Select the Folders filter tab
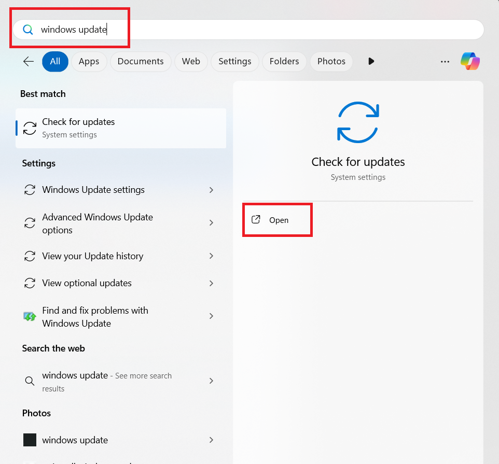 284,61
